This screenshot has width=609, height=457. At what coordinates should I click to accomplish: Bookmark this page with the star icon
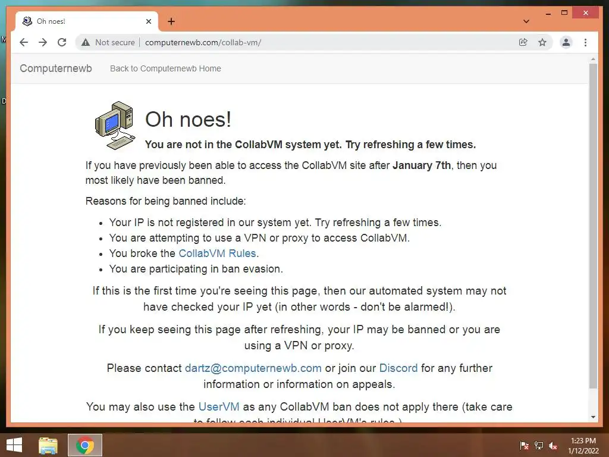click(542, 42)
